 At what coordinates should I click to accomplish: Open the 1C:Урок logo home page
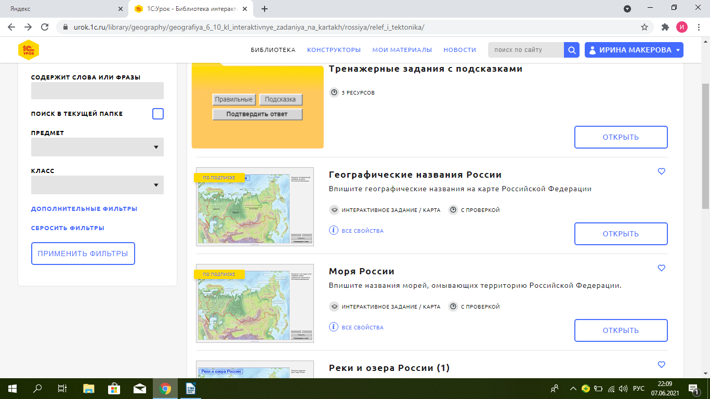29,50
